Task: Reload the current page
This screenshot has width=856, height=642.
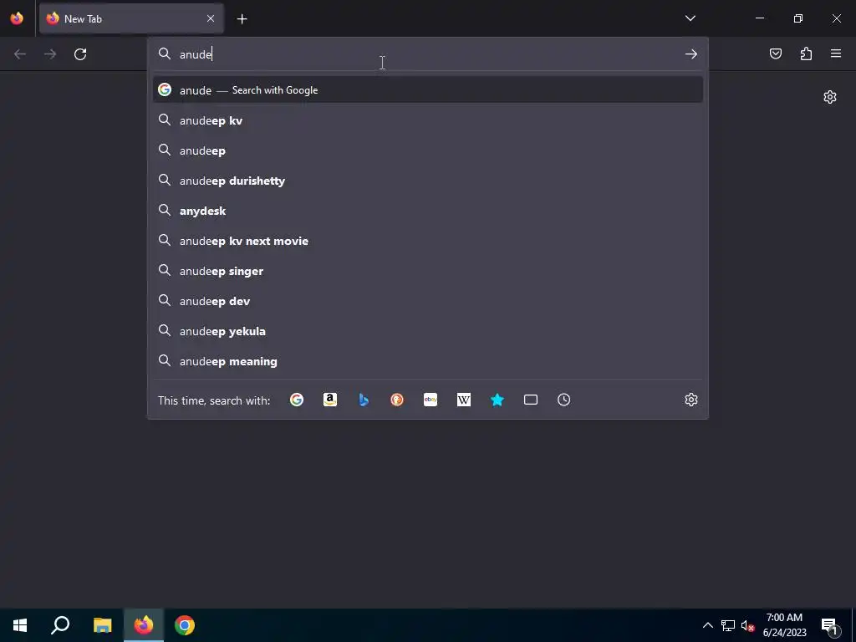Action: pos(80,54)
